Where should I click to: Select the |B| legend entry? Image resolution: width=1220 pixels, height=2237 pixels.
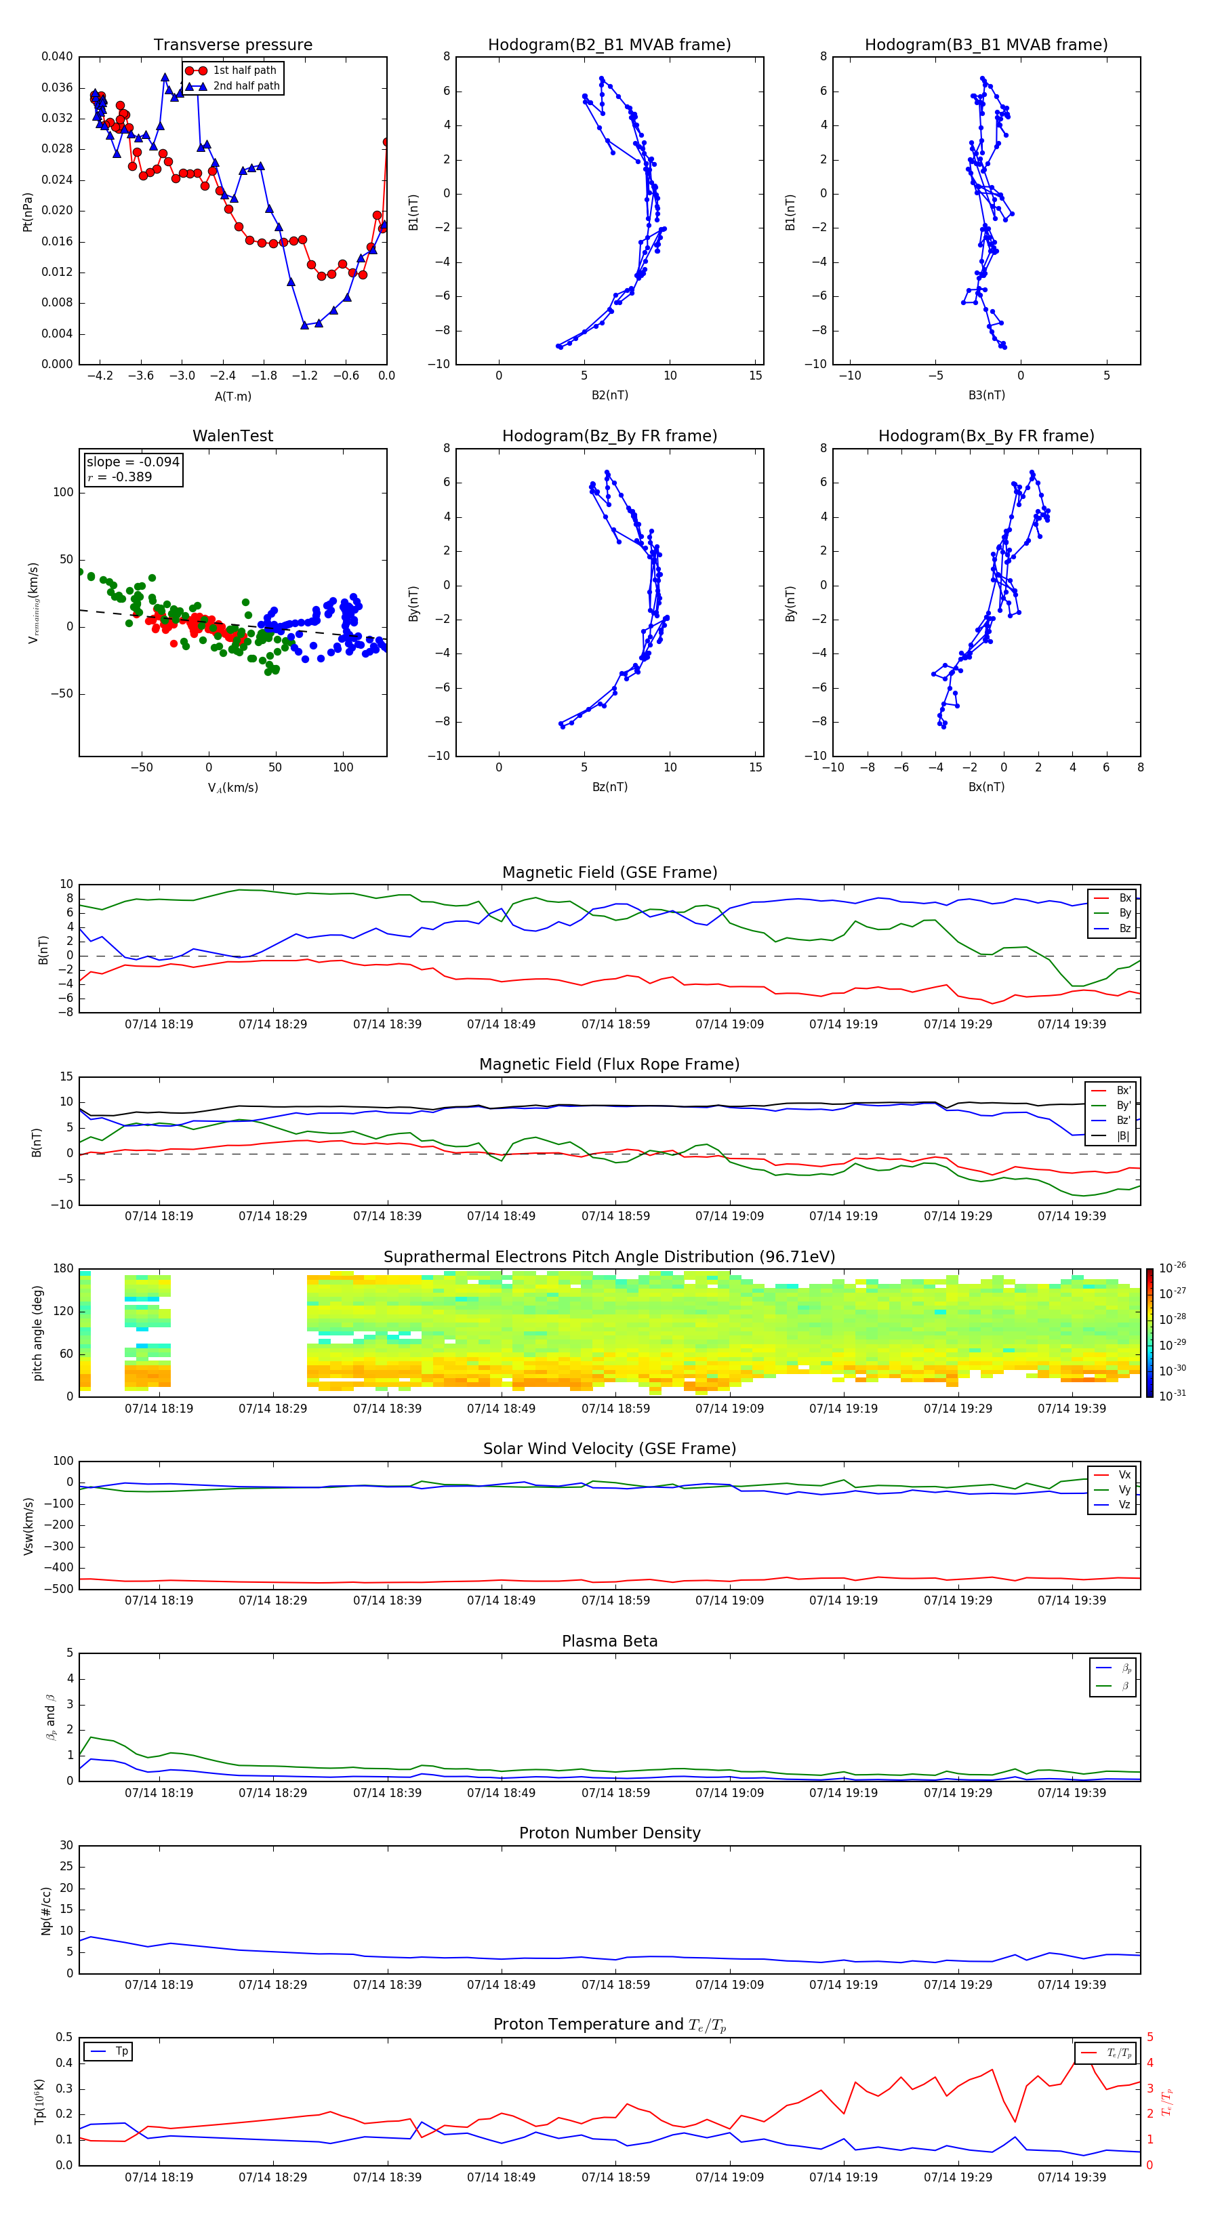(1112, 1136)
